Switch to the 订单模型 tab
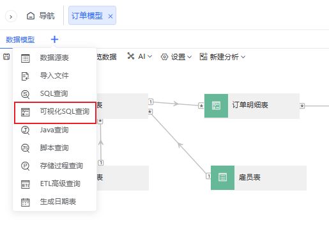The height and width of the screenshot is (250, 329). click(87, 16)
